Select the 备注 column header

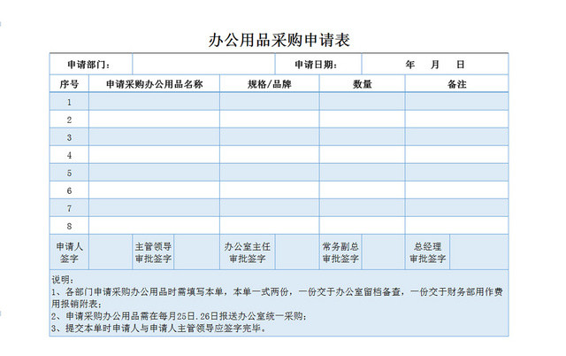(456, 84)
